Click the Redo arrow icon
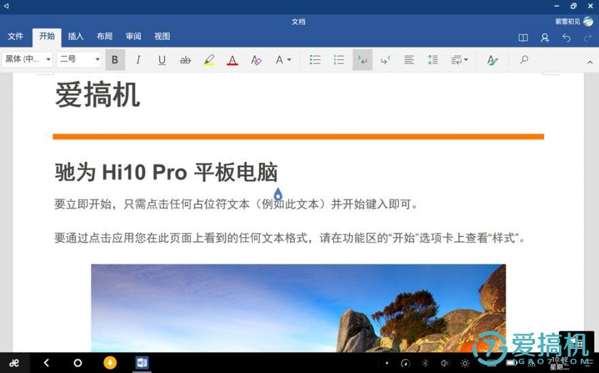The image size is (599, 373). coord(588,38)
